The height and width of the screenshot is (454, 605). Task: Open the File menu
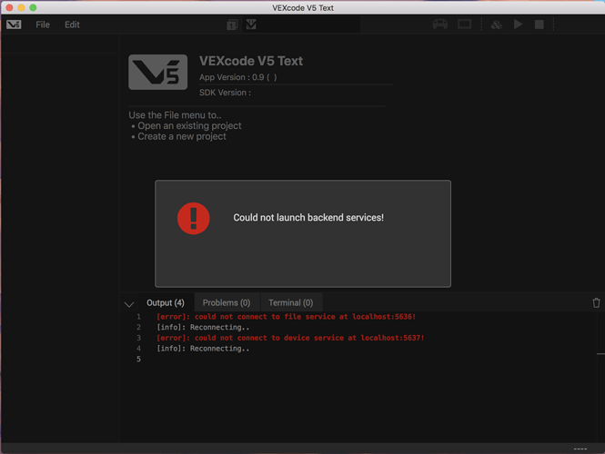(x=43, y=25)
